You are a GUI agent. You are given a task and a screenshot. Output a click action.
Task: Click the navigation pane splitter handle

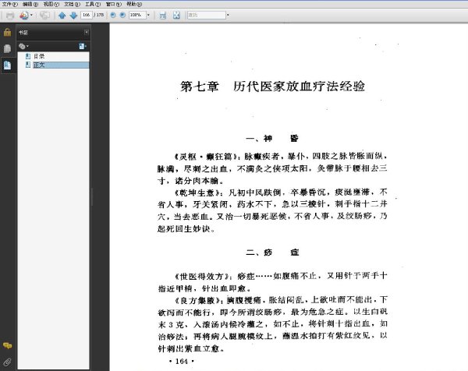pyautogui.click(x=91, y=197)
